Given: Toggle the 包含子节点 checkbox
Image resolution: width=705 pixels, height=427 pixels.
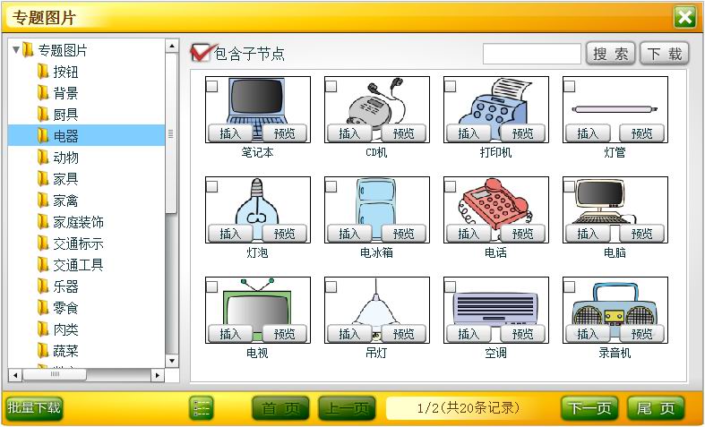Looking at the screenshot, I should pos(202,53).
